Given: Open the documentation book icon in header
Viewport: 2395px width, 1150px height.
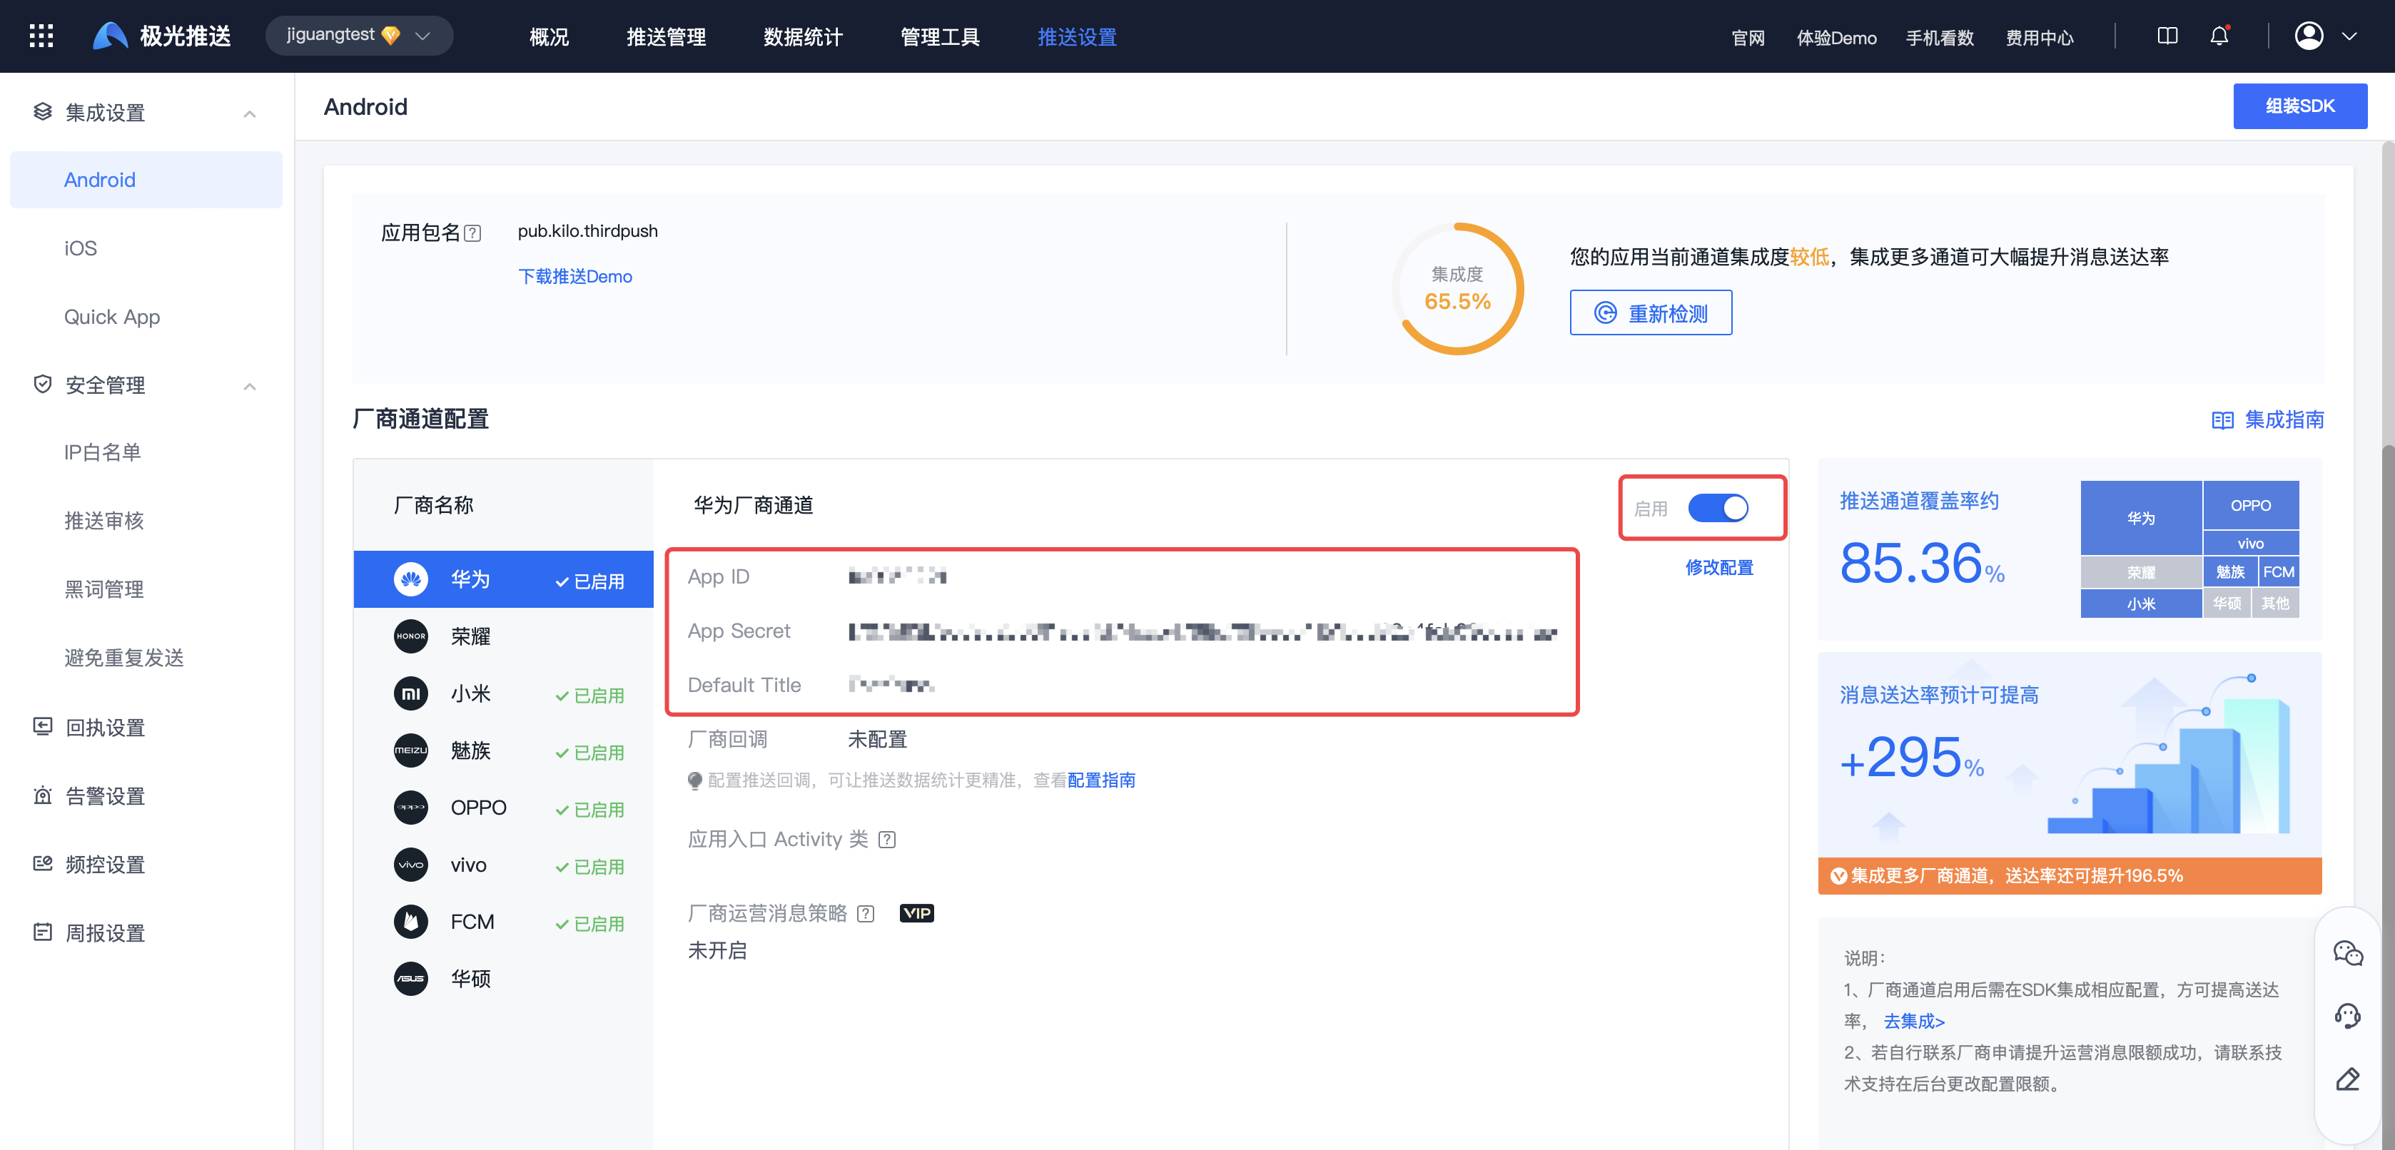Looking at the screenshot, I should tap(2167, 36).
